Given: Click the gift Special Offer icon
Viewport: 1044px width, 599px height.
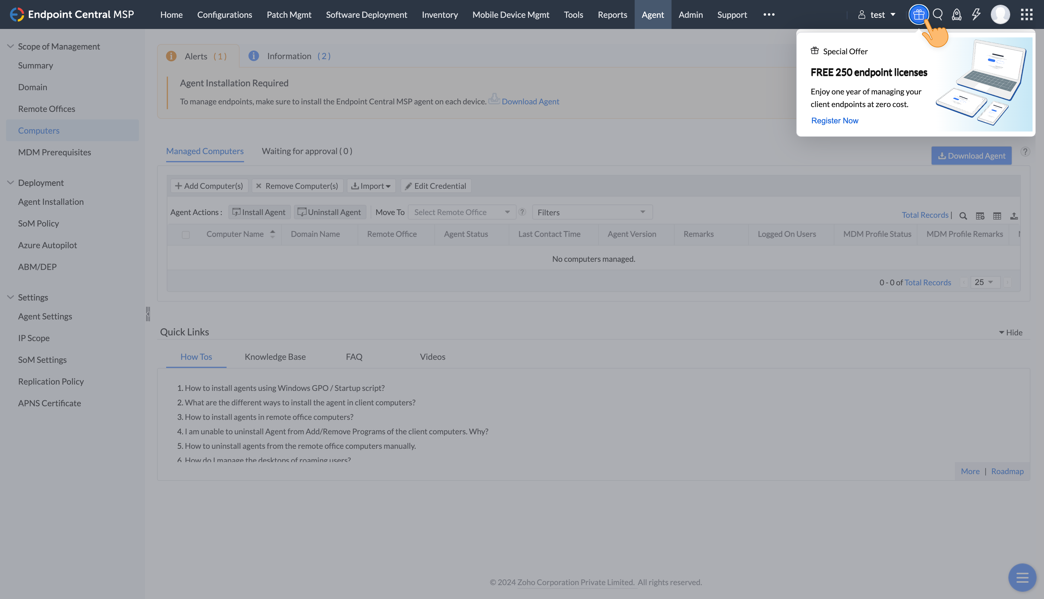Looking at the screenshot, I should click(x=918, y=15).
